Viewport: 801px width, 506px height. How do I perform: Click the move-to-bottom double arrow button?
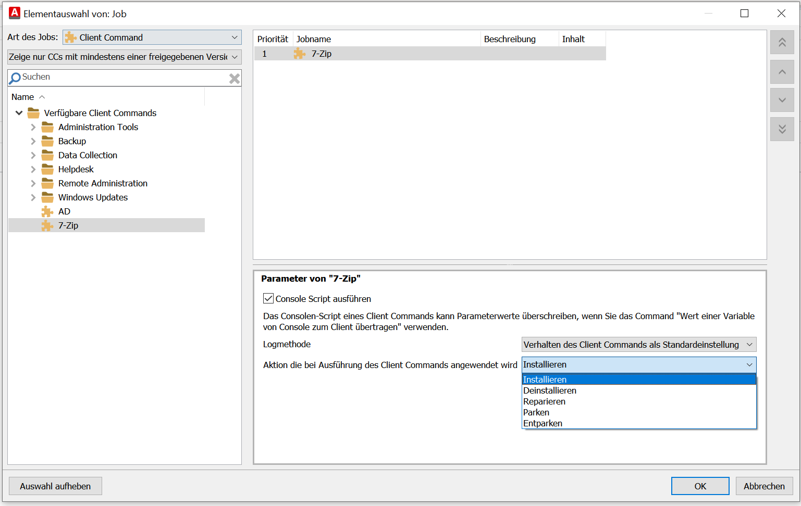pyautogui.click(x=782, y=129)
